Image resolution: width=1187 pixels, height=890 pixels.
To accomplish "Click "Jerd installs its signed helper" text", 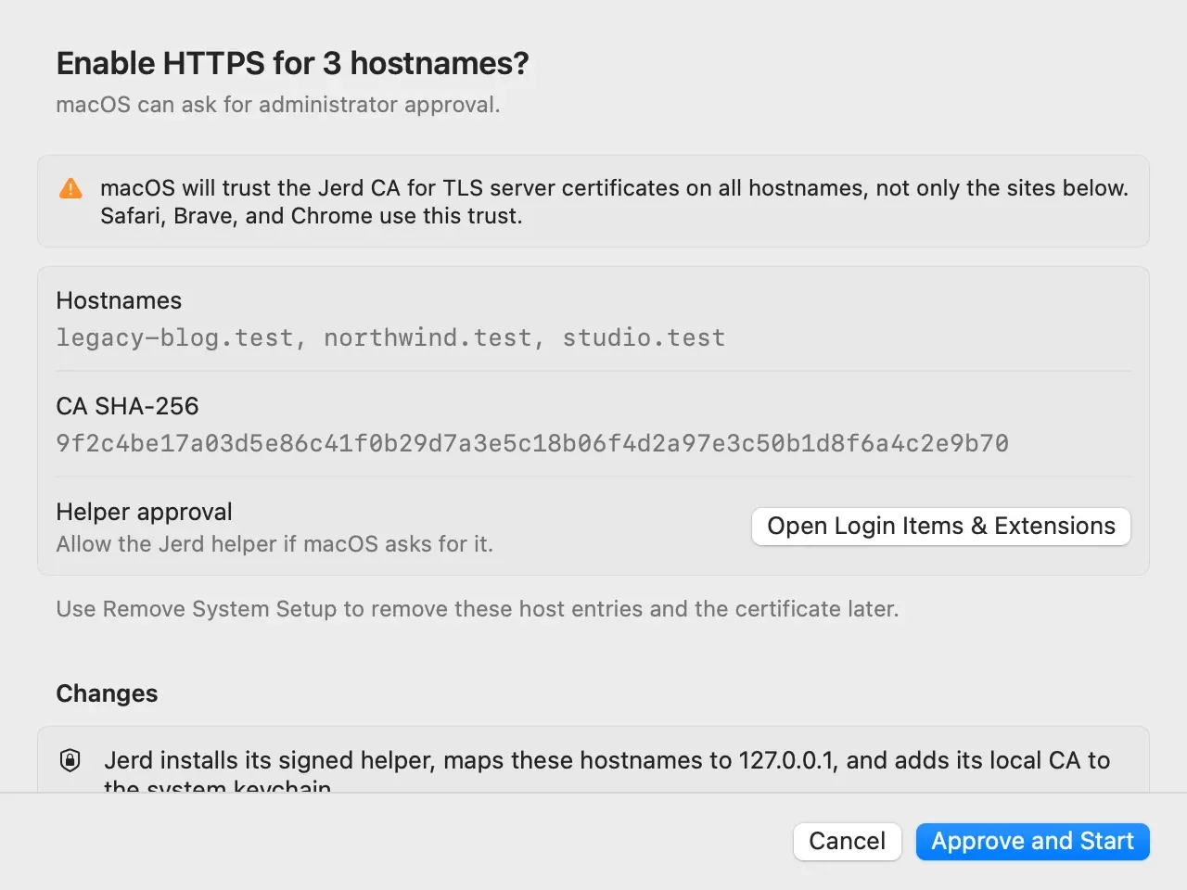I will (x=606, y=771).
